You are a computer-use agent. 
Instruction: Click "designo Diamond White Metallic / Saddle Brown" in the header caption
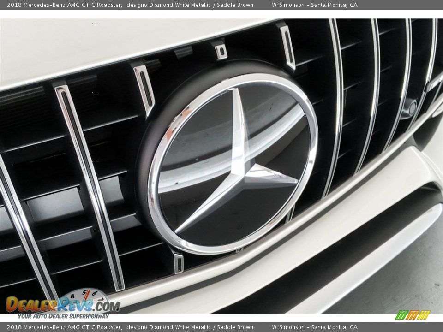click(190, 5)
